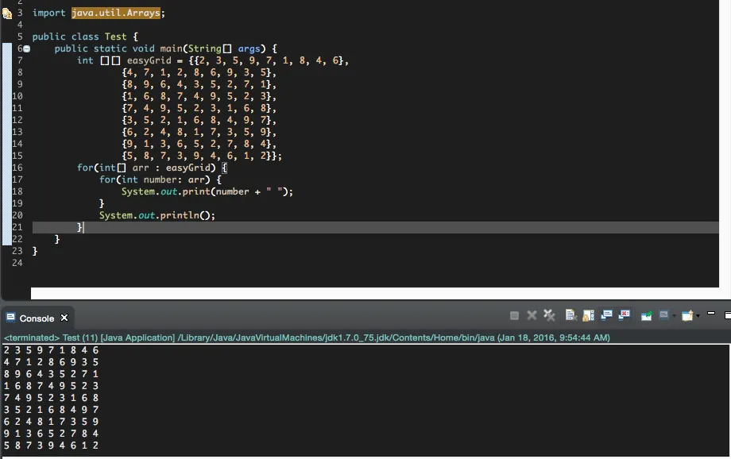Image resolution: width=731 pixels, height=459 pixels.
Task: Click the easyGrid variable declaration
Action: (149, 60)
